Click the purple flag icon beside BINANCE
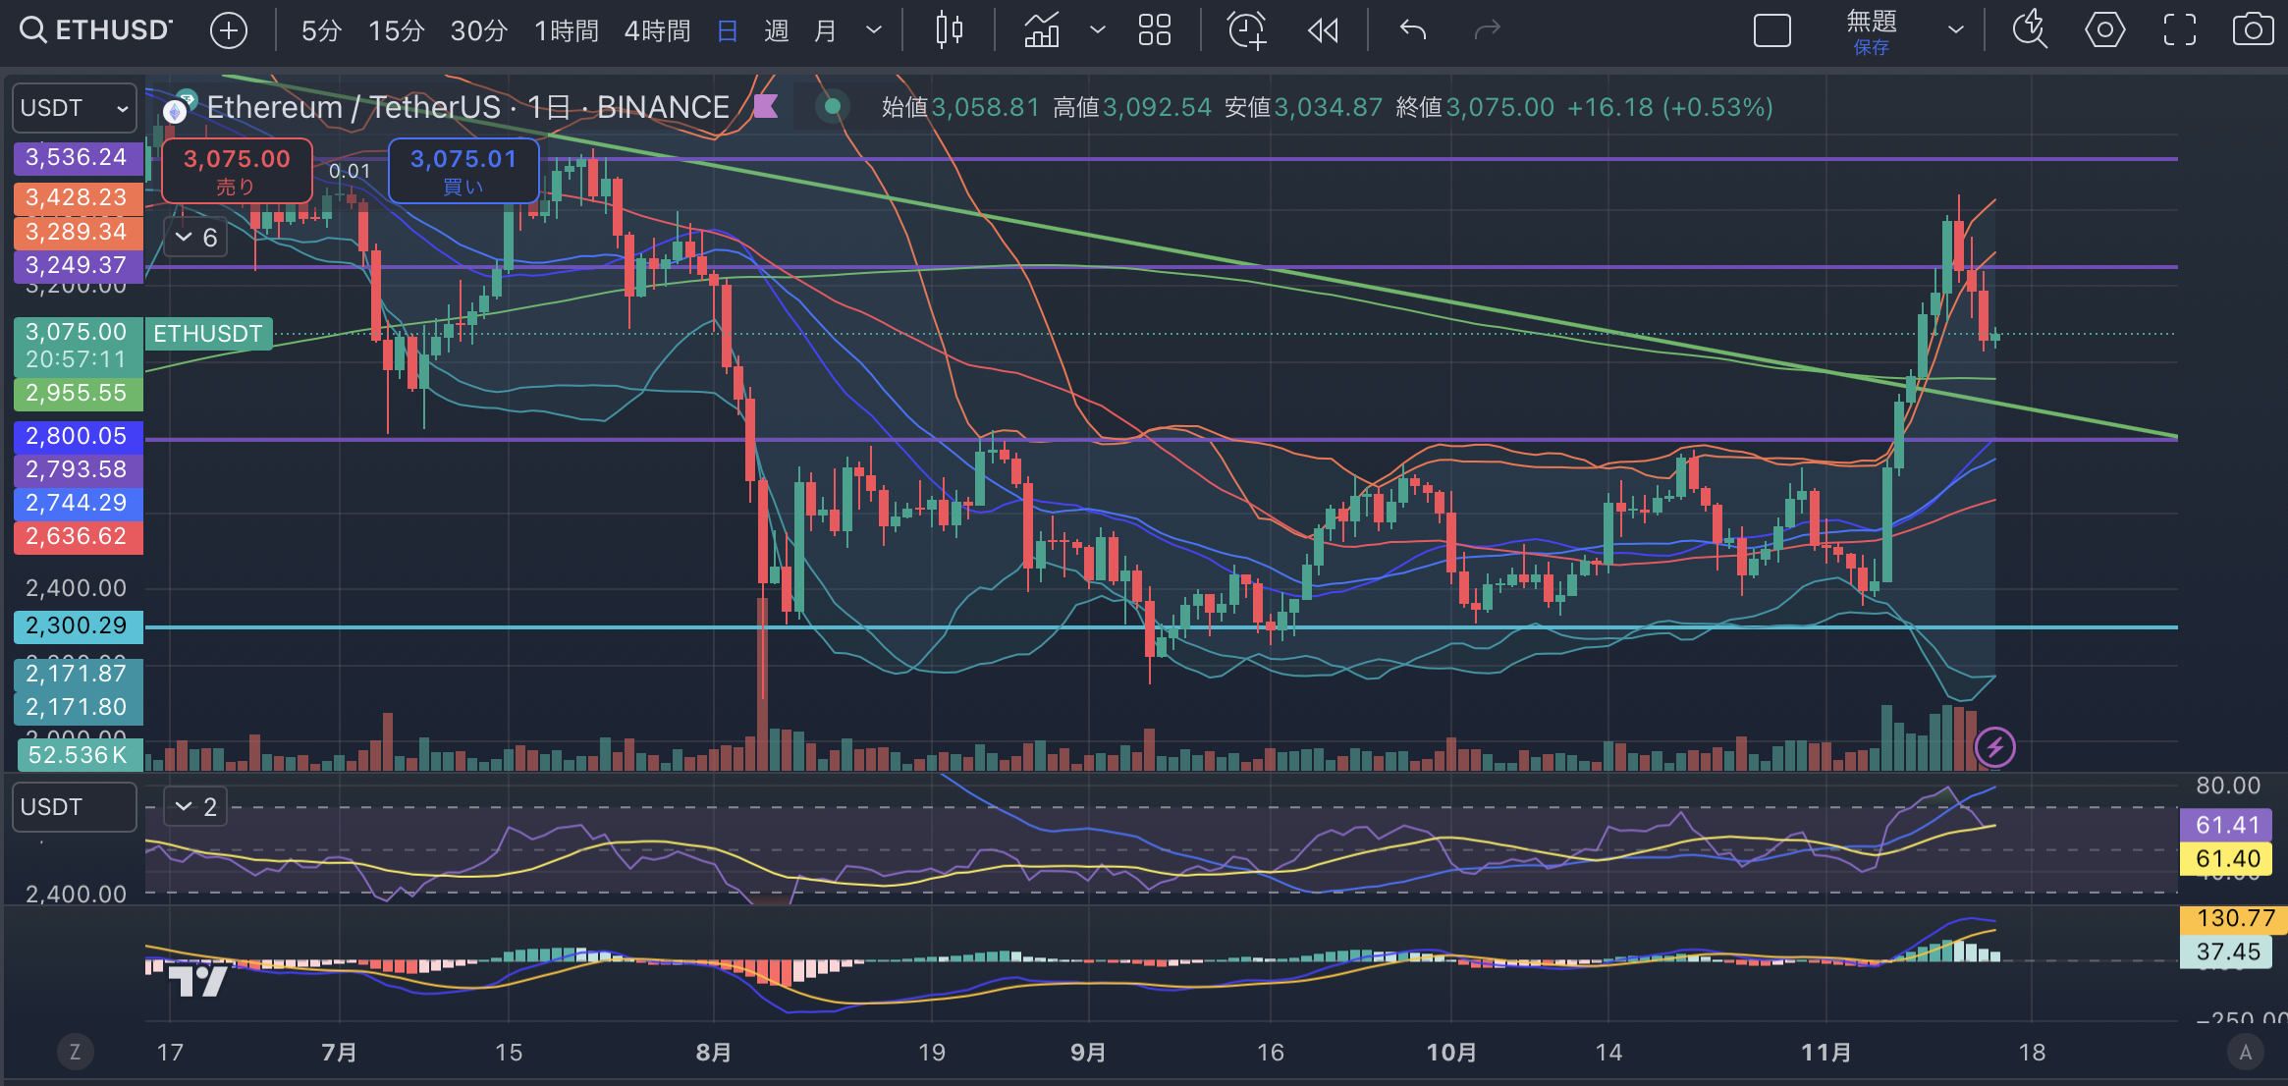Screen dimensions: 2288x1086 pyautogui.click(x=766, y=107)
